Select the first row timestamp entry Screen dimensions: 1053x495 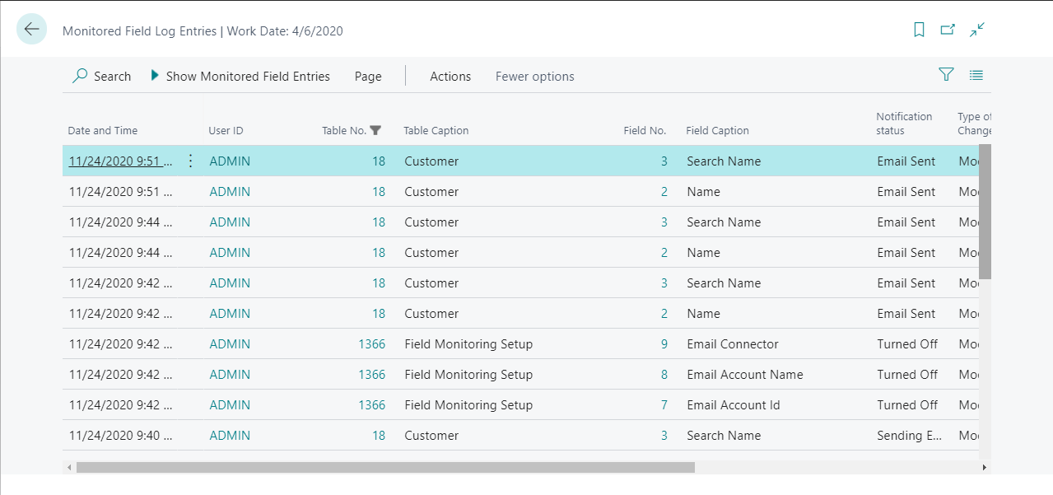120,161
